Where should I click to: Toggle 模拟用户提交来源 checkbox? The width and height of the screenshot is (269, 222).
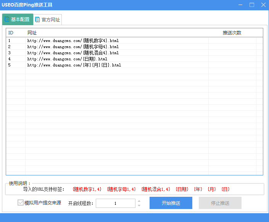tap(21, 203)
